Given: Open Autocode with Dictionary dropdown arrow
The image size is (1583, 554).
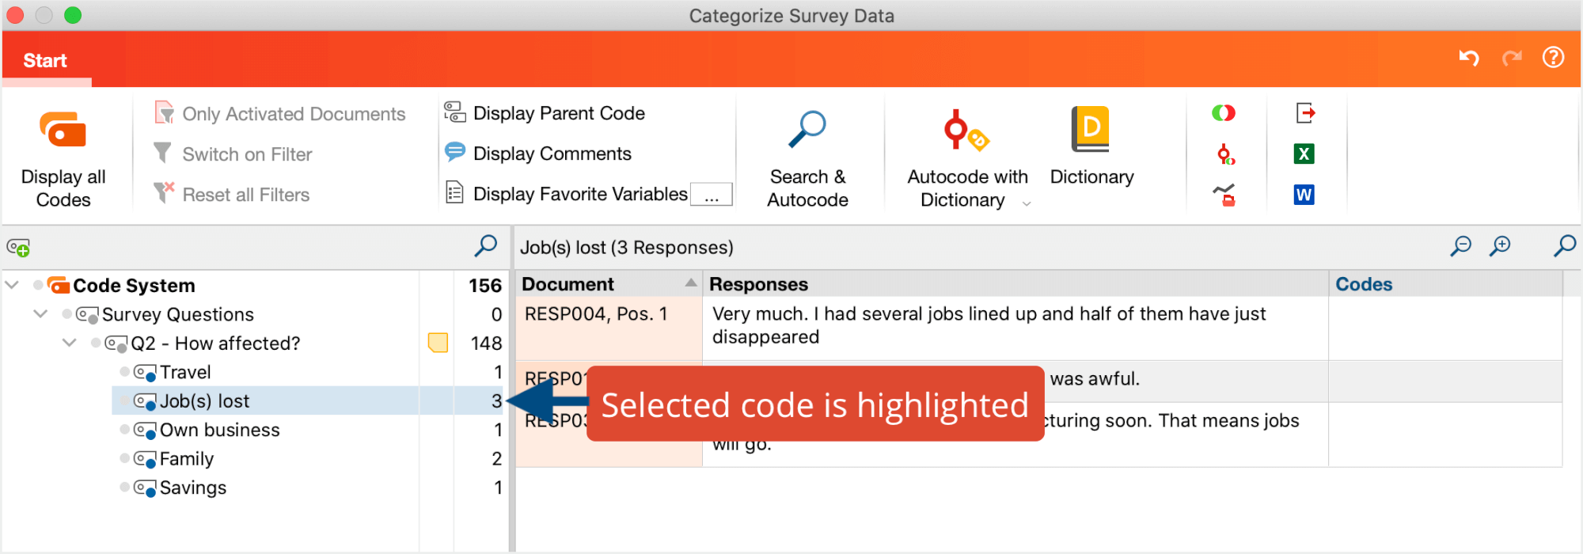Looking at the screenshot, I should pos(1027,203).
